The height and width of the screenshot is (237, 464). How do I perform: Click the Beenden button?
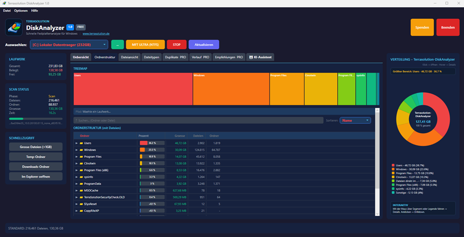[x=448, y=27]
